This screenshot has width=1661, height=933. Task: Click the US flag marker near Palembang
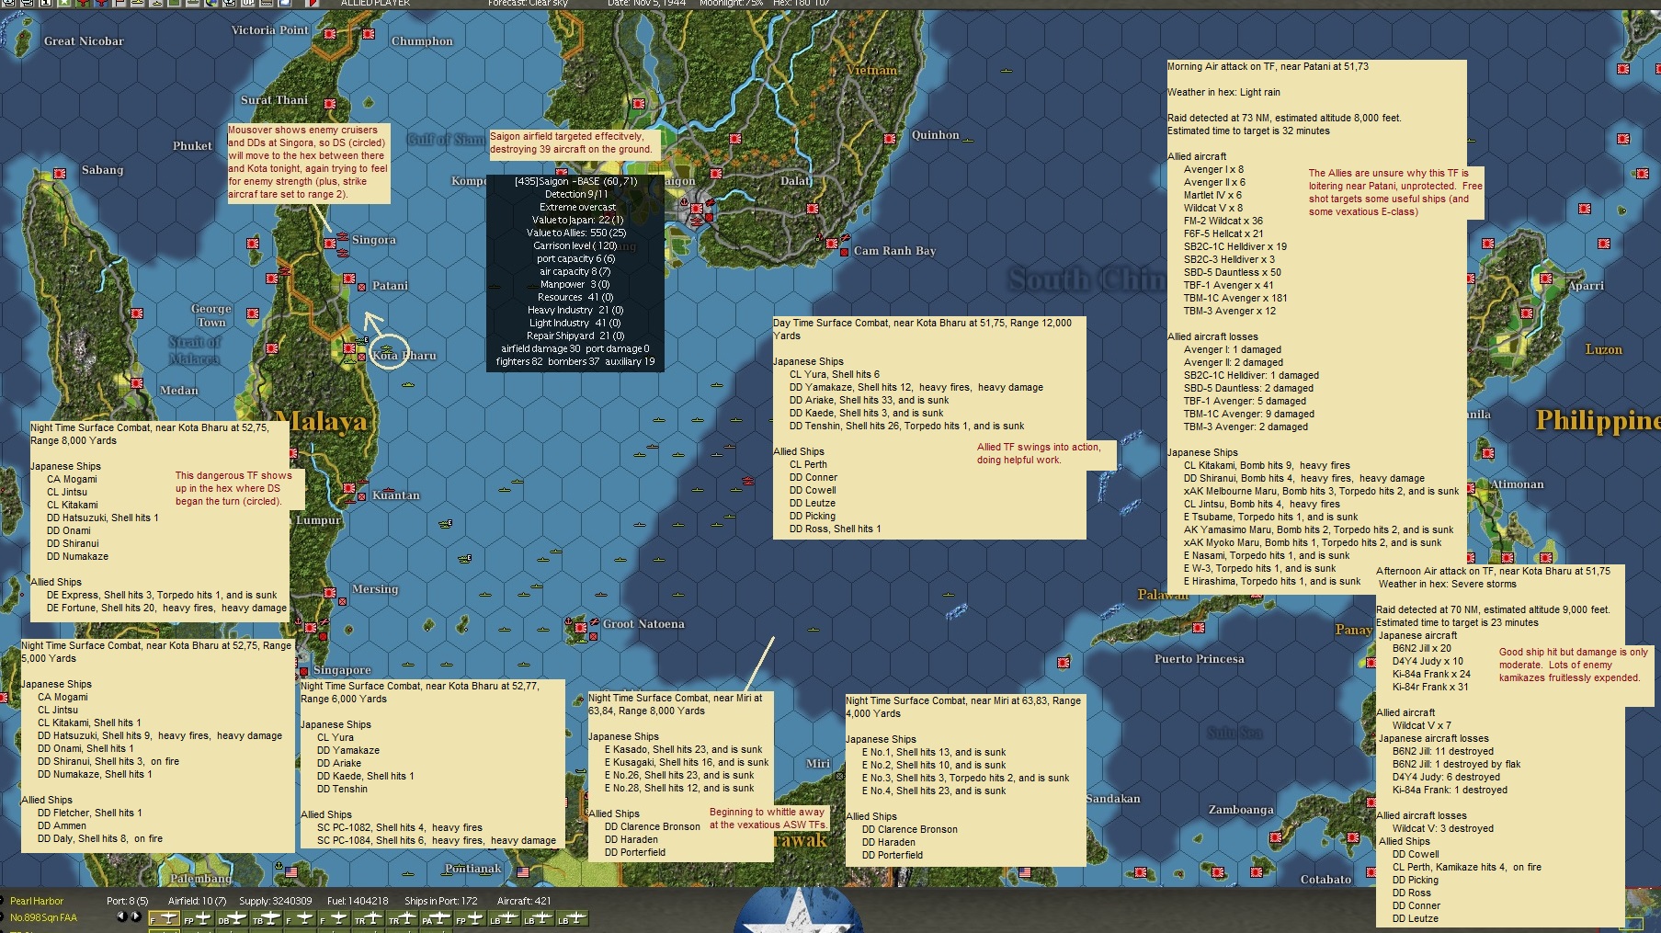[291, 871]
